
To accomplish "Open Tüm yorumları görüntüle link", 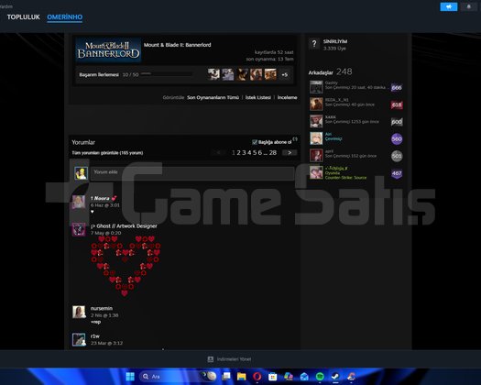I will click(107, 153).
